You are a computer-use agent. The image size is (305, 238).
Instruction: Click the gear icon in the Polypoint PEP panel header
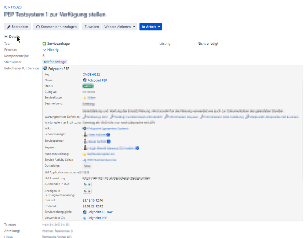[x=45, y=69]
